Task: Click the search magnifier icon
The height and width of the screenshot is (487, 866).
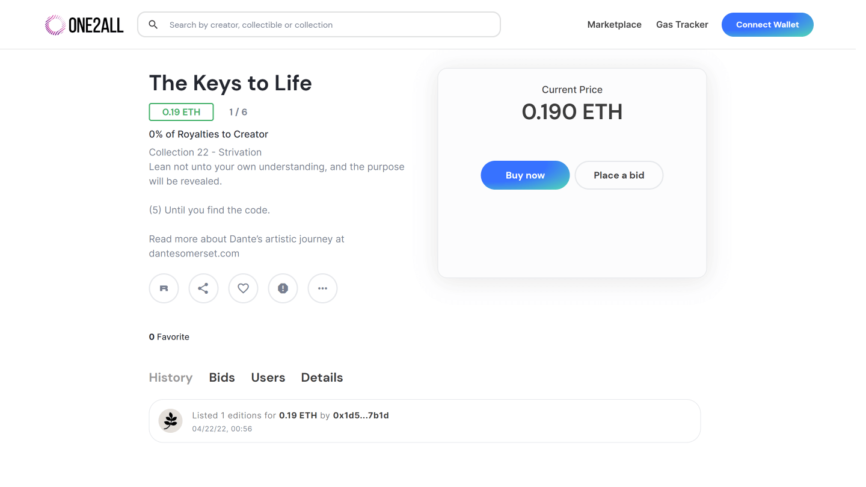Action: [153, 24]
